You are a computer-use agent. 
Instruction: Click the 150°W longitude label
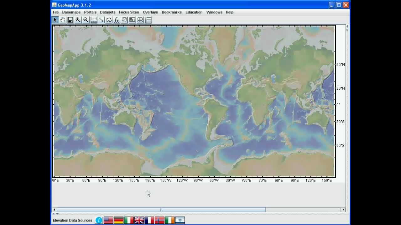[166, 180]
